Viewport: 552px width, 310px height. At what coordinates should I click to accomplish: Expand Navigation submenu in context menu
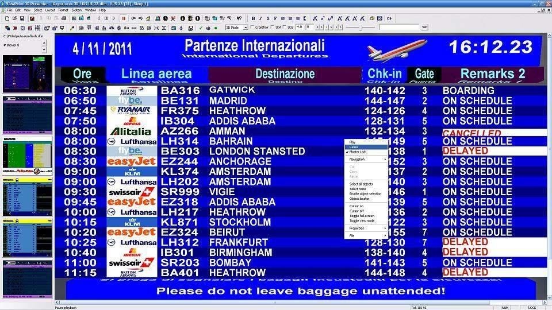(366, 159)
